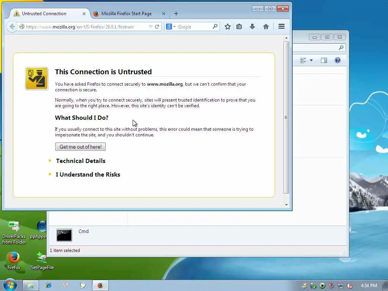Select the SetPageFile desktop icon
The height and width of the screenshot is (291, 388).
42,261
